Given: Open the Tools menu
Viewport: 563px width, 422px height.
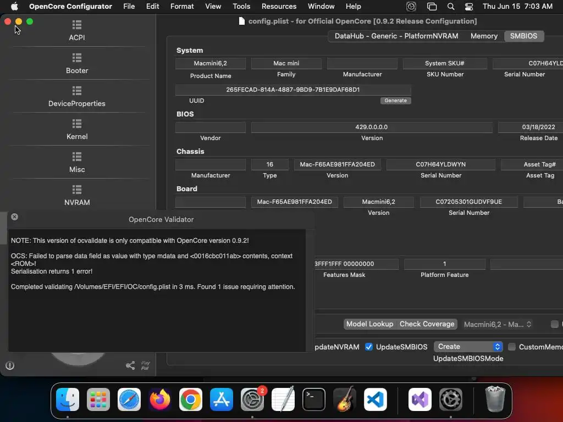Looking at the screenshot, I should tap(241, 7).
